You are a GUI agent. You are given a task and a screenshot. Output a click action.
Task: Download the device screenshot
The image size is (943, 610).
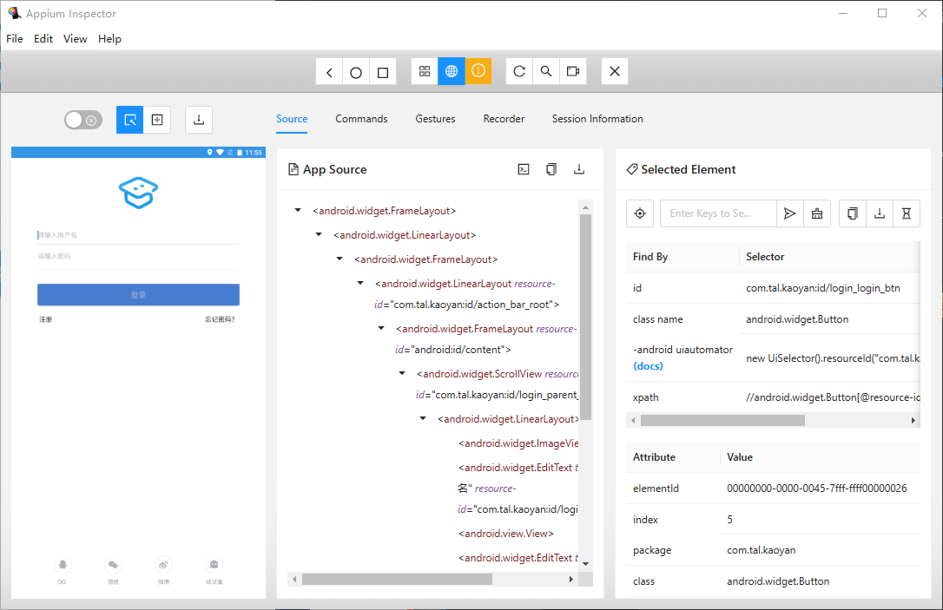[199, 120]
